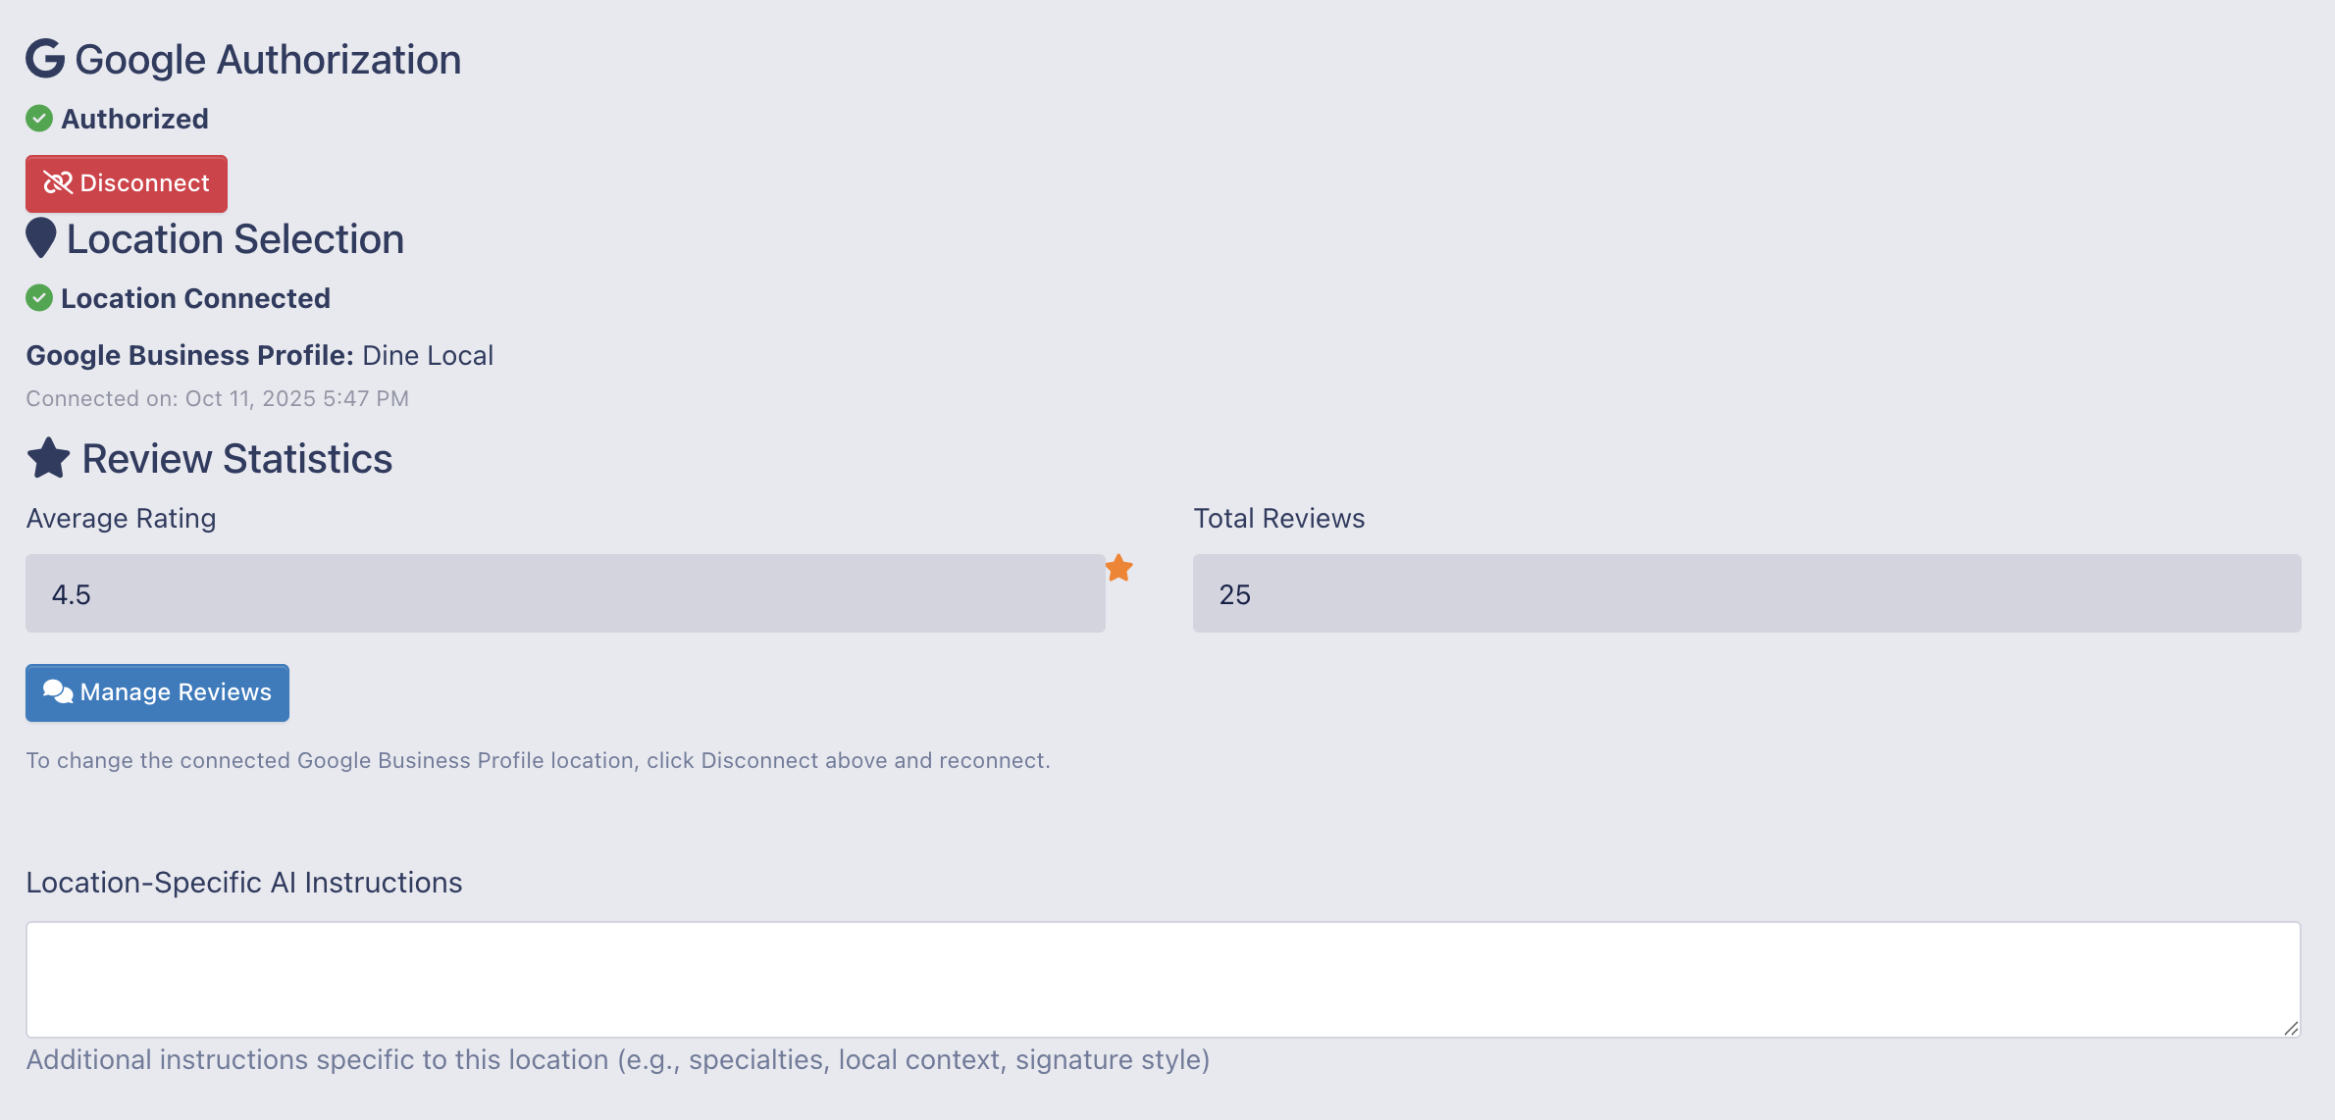
Task: Click the broken-link icon on Disconnect
Action: click(58, 183)
